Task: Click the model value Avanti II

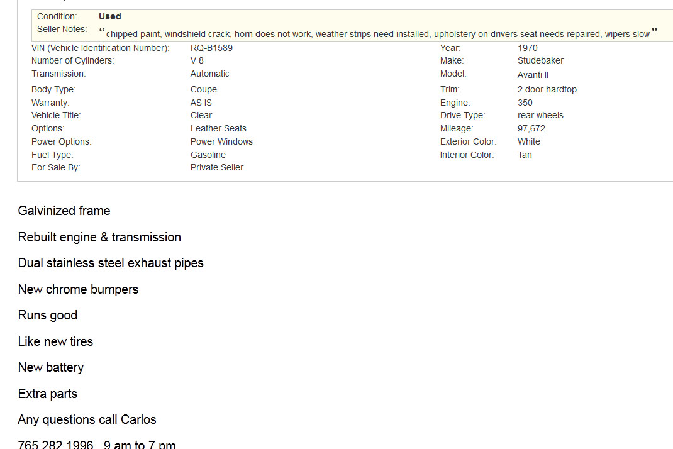Action: click(x=533, y=75)
